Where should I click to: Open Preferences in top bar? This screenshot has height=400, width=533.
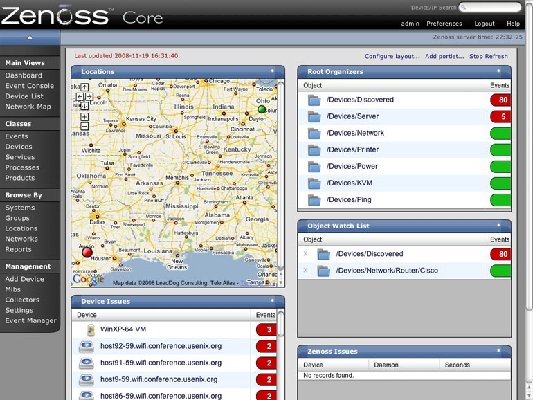click(x=444, y=24)
